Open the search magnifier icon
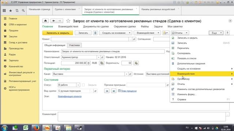The width and height of the screenshot is (234, 131). click(x=23, y=11)
